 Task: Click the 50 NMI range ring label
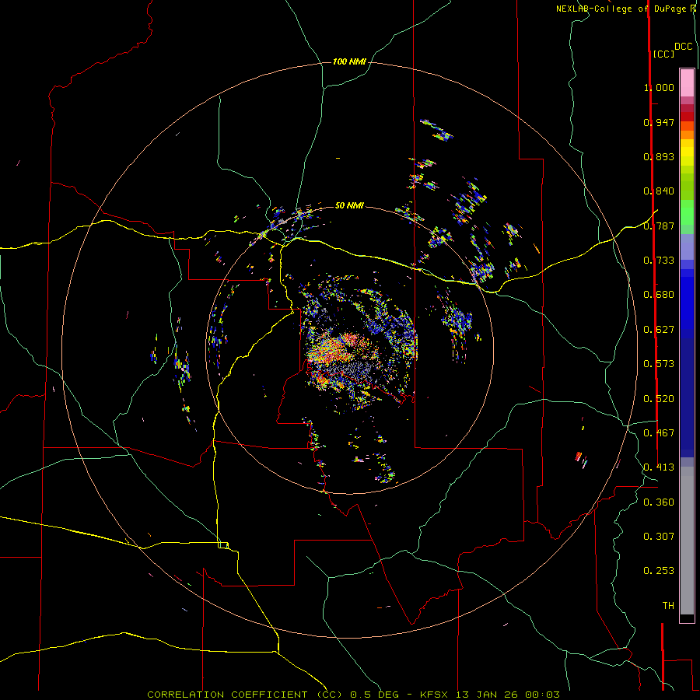(x=349, y=205)
